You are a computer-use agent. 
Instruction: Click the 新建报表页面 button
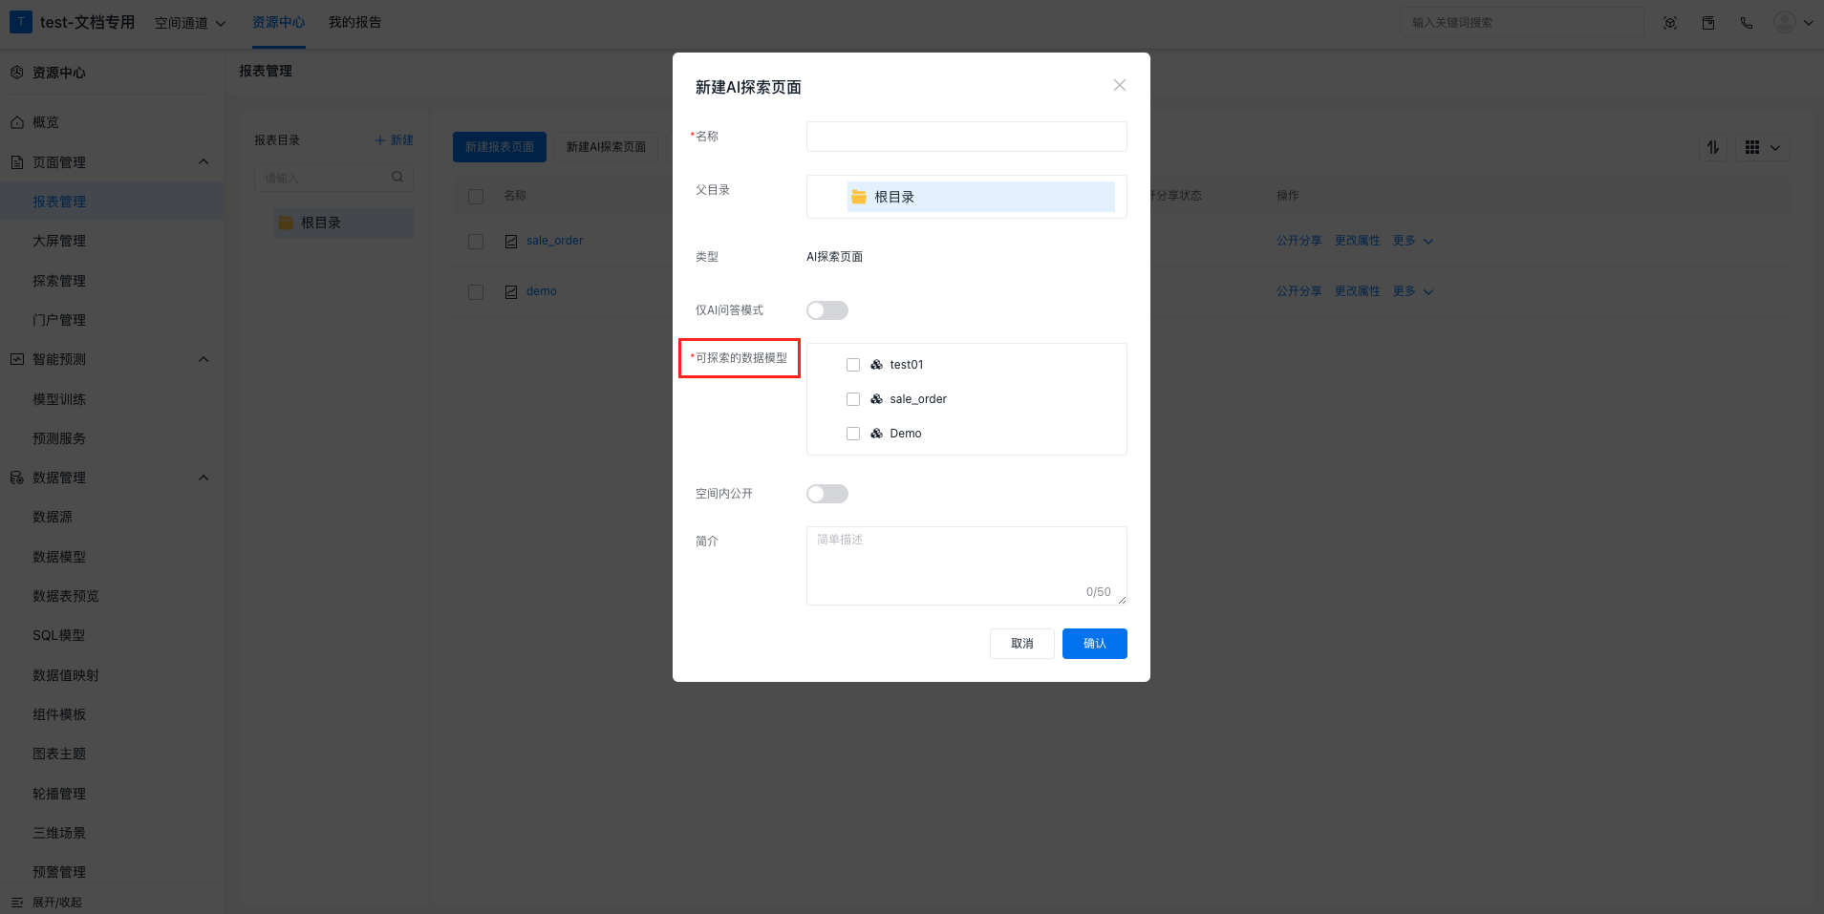500,147
